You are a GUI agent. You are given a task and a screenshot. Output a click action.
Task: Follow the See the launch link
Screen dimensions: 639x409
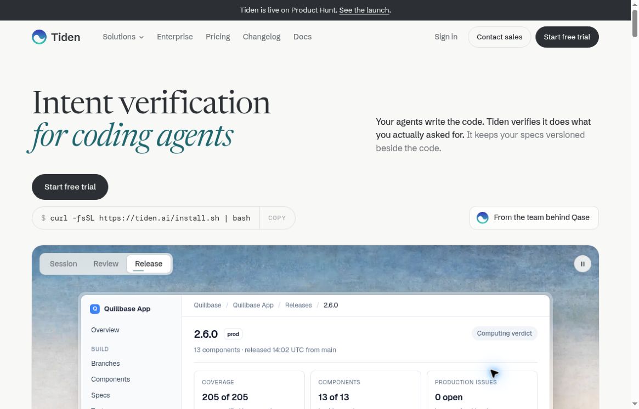[364, 10]
